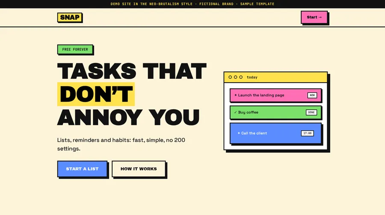
Task: Open the SNAP logo home link
Action: (70, 18)
